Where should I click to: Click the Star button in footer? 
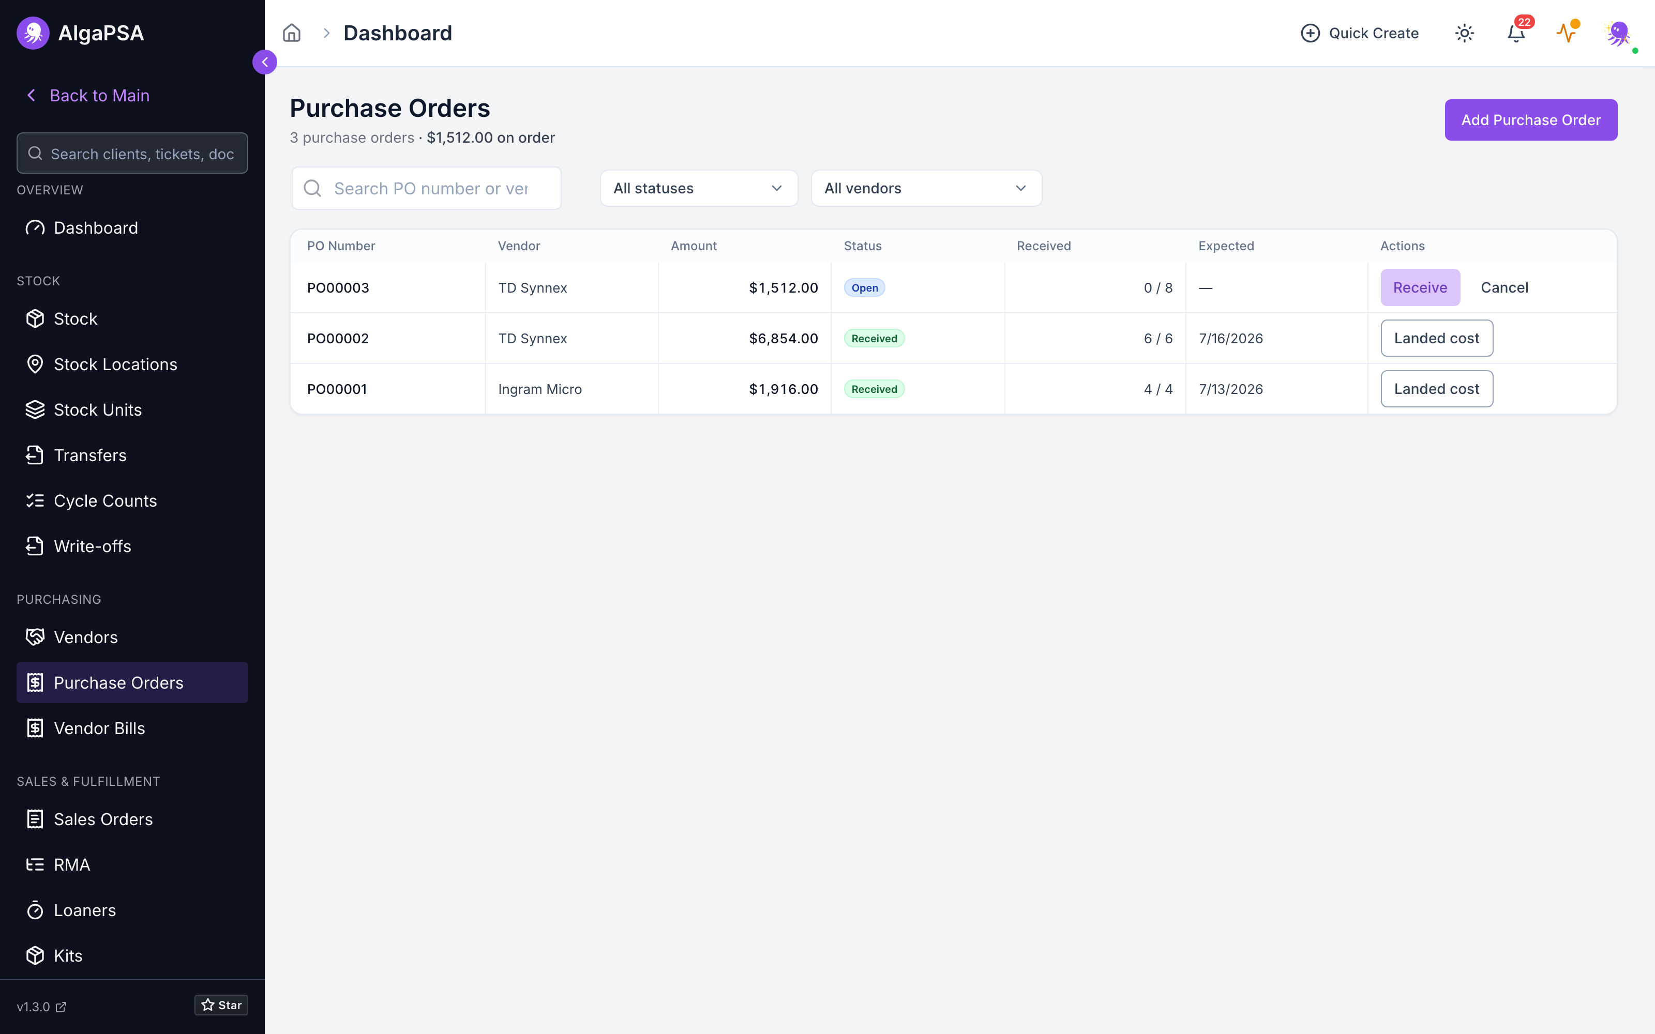(221, 1005)
